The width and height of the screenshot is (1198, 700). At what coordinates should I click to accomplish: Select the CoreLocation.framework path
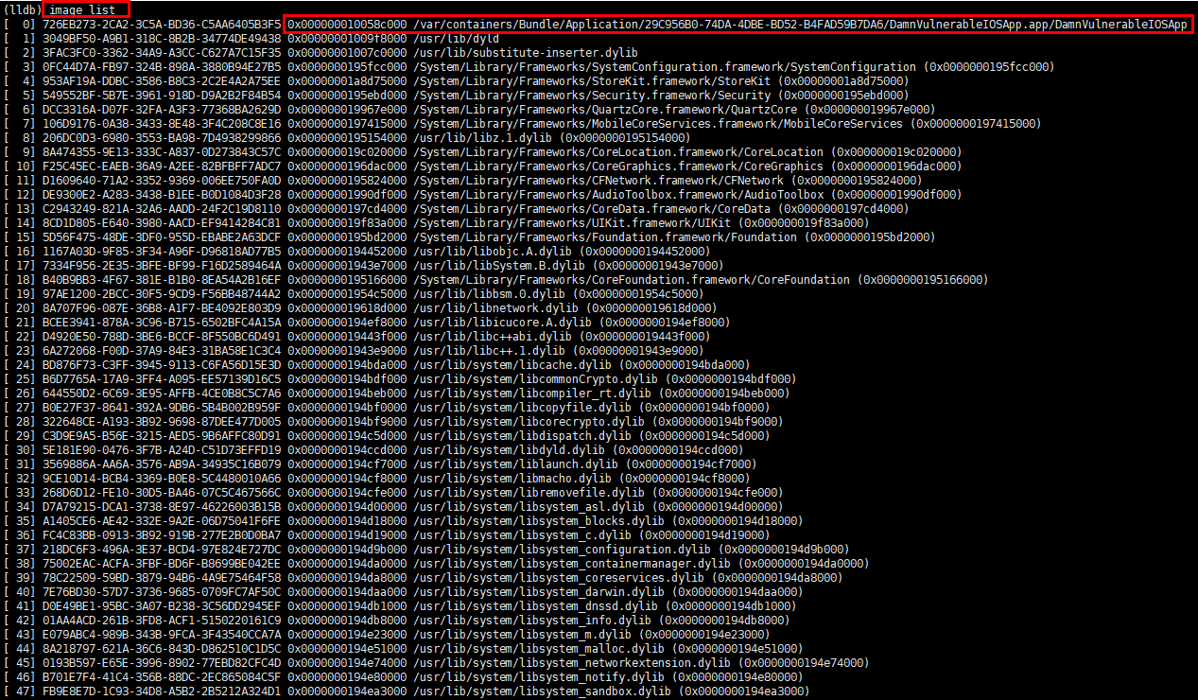[617, 151]
